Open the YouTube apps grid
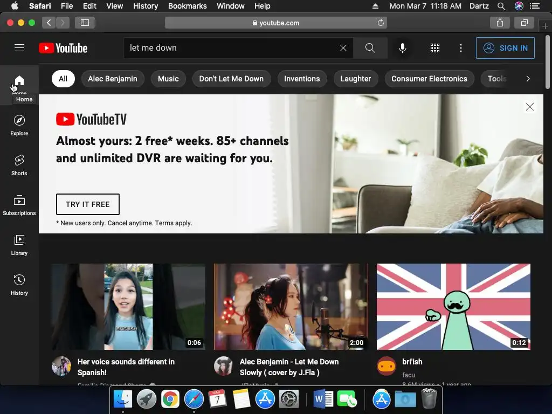Viewport: 552px width, 414px height. coord(435,48)
